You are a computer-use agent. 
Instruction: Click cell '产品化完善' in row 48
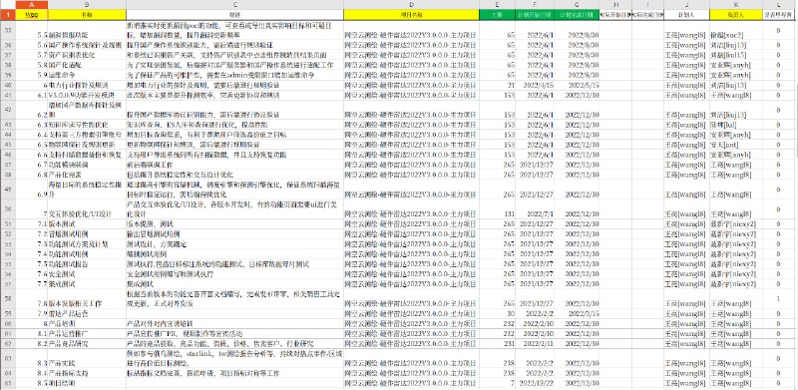[x=87, y=175]
